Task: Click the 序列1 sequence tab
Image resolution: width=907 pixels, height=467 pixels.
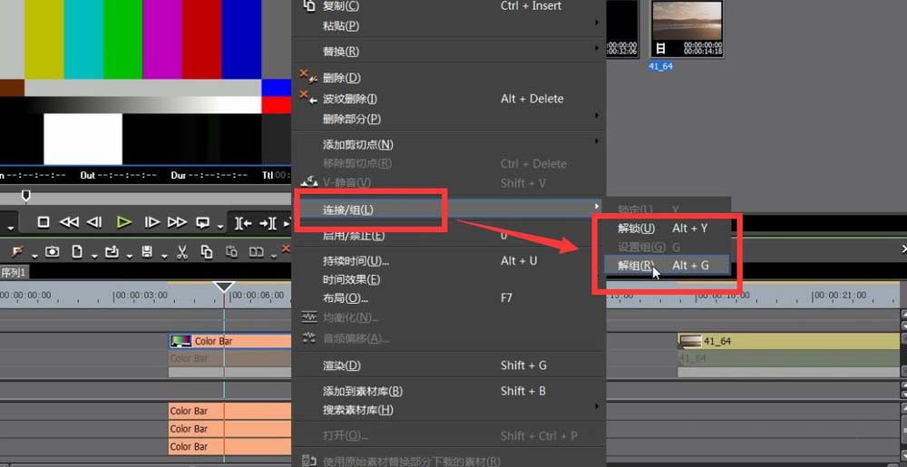Action: (13, 272)
